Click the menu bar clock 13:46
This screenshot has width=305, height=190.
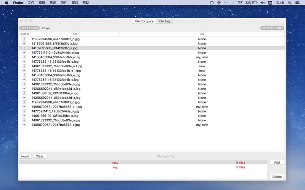pos(279,3)
